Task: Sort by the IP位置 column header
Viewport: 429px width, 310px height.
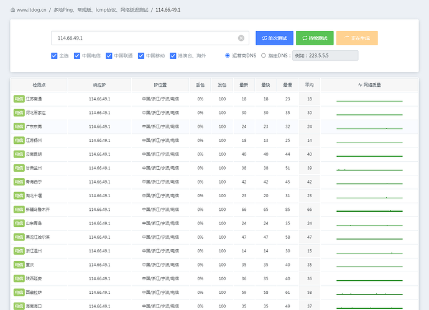Action: coord(160,85)
